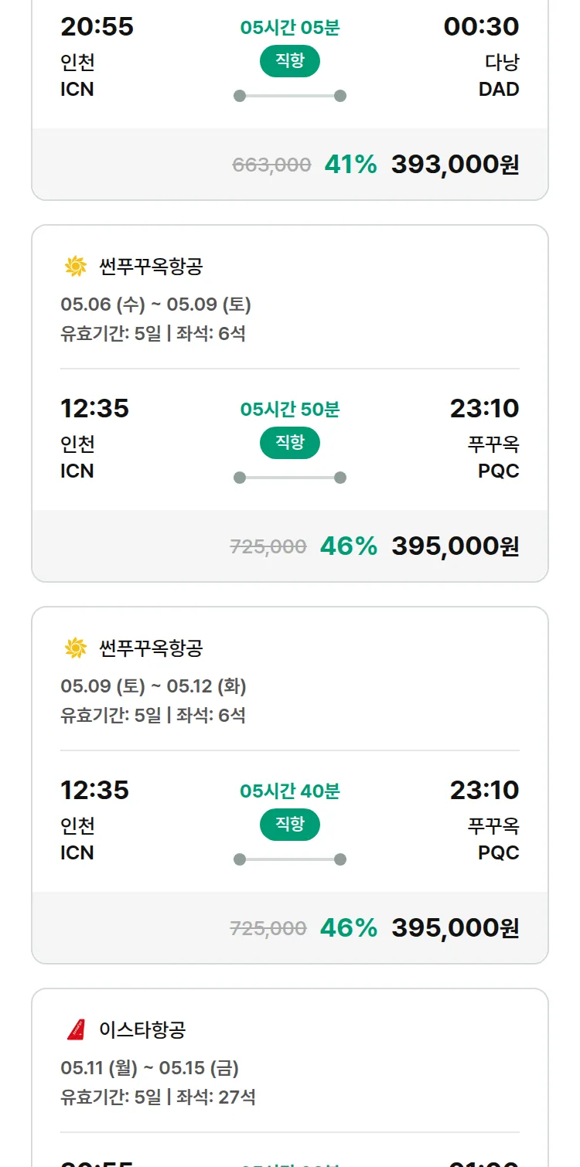Click the struck-through 663,000 original price
Screen dimensions: 580x1167
(271, 165)
